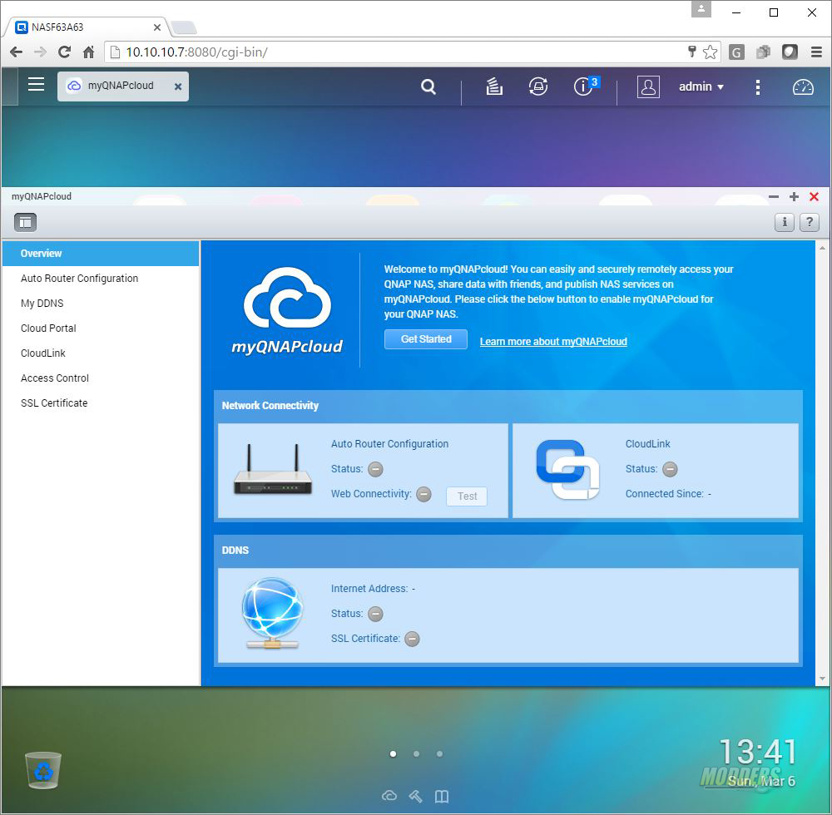This screenshot has height=815, width=832.
Task: Click the browser home button
Action: pyautogui.click(x=89, y=52)
